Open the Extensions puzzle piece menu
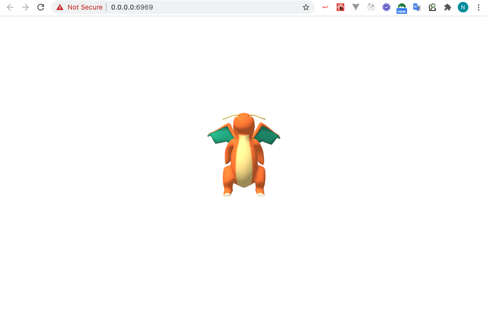 tap(448, 7)
